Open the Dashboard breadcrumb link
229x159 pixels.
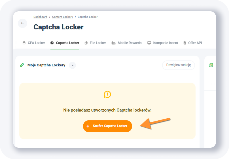pyautogui.click(x=40, y=17)
